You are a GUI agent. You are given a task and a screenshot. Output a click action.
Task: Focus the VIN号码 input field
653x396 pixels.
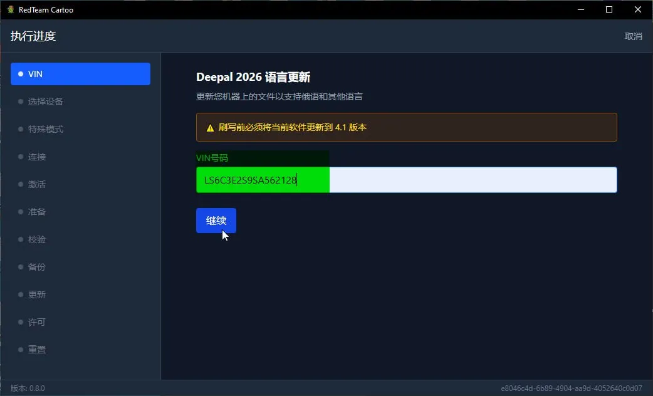[407, 180]
